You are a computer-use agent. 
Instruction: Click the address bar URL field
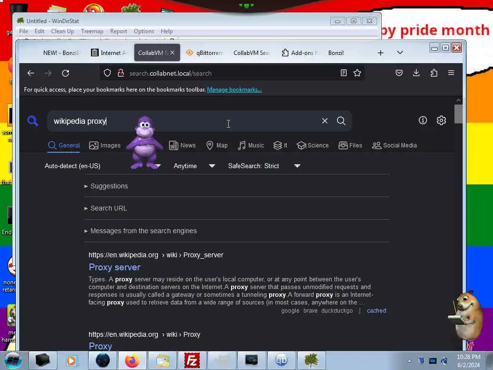233,73
